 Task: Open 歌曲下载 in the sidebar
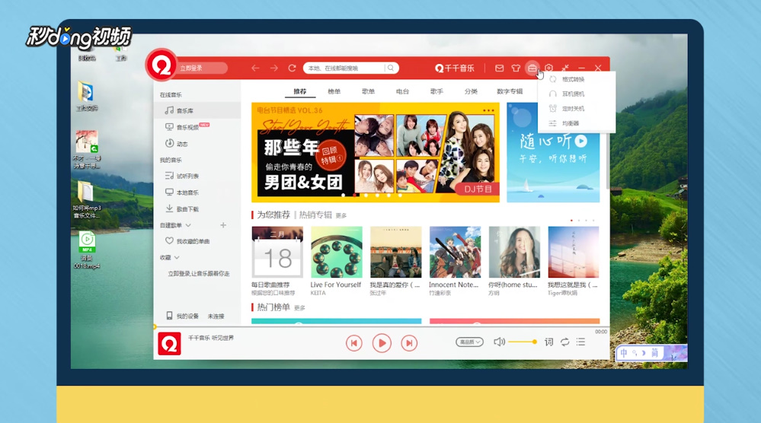point(182,208)
